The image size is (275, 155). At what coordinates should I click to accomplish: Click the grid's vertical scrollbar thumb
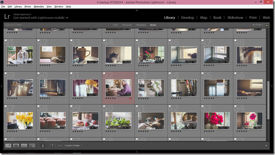(268, 100)
